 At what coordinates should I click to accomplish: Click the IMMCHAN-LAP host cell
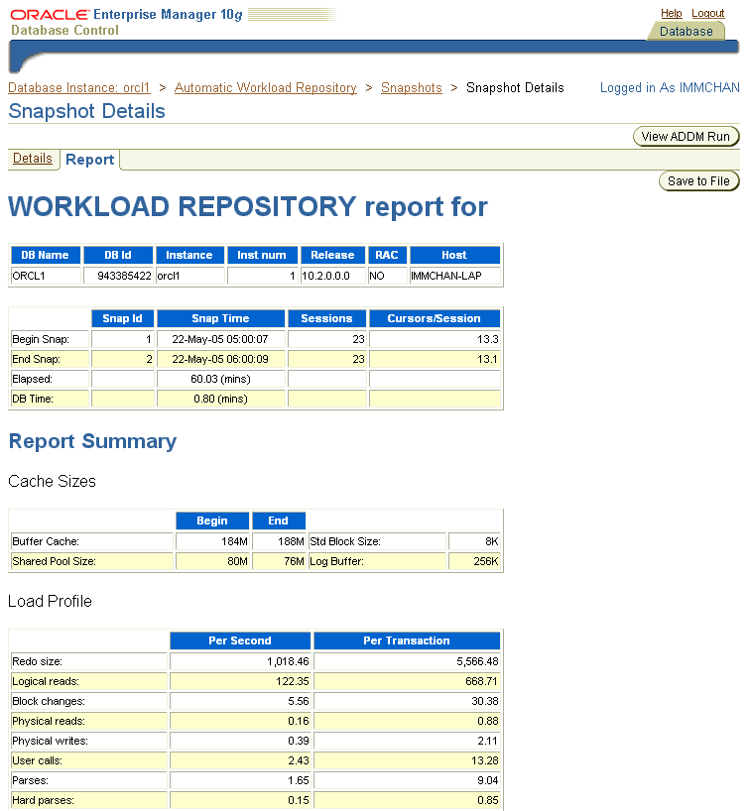(x=454, y=276)
